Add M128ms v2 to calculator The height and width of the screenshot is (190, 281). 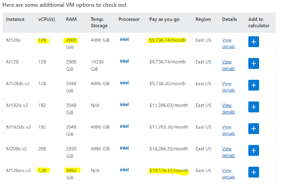pos(253,172)
